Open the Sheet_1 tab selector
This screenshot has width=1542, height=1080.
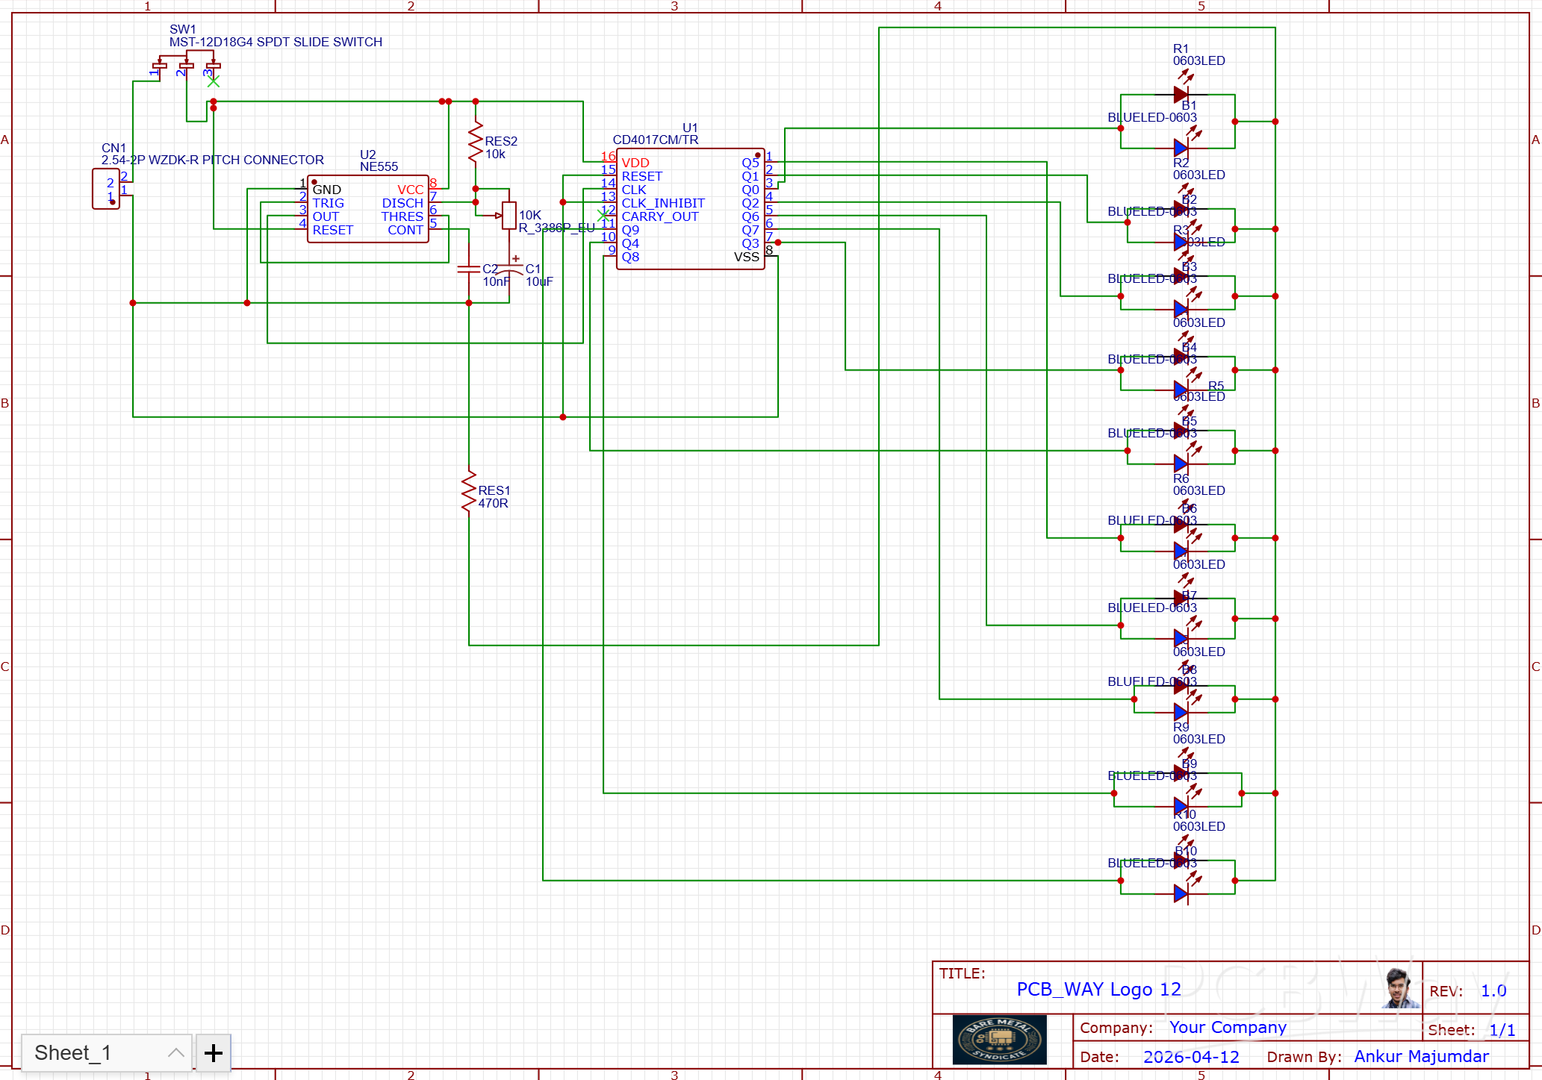(x=106, y=1052)
